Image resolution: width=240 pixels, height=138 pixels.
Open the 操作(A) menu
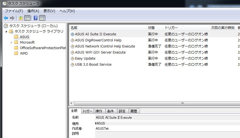(33, 11)
